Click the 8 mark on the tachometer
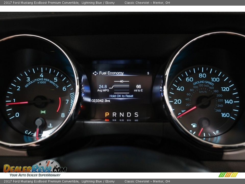Screen dimensions: 245x184 pyautogui.click(x=63, y=115)
